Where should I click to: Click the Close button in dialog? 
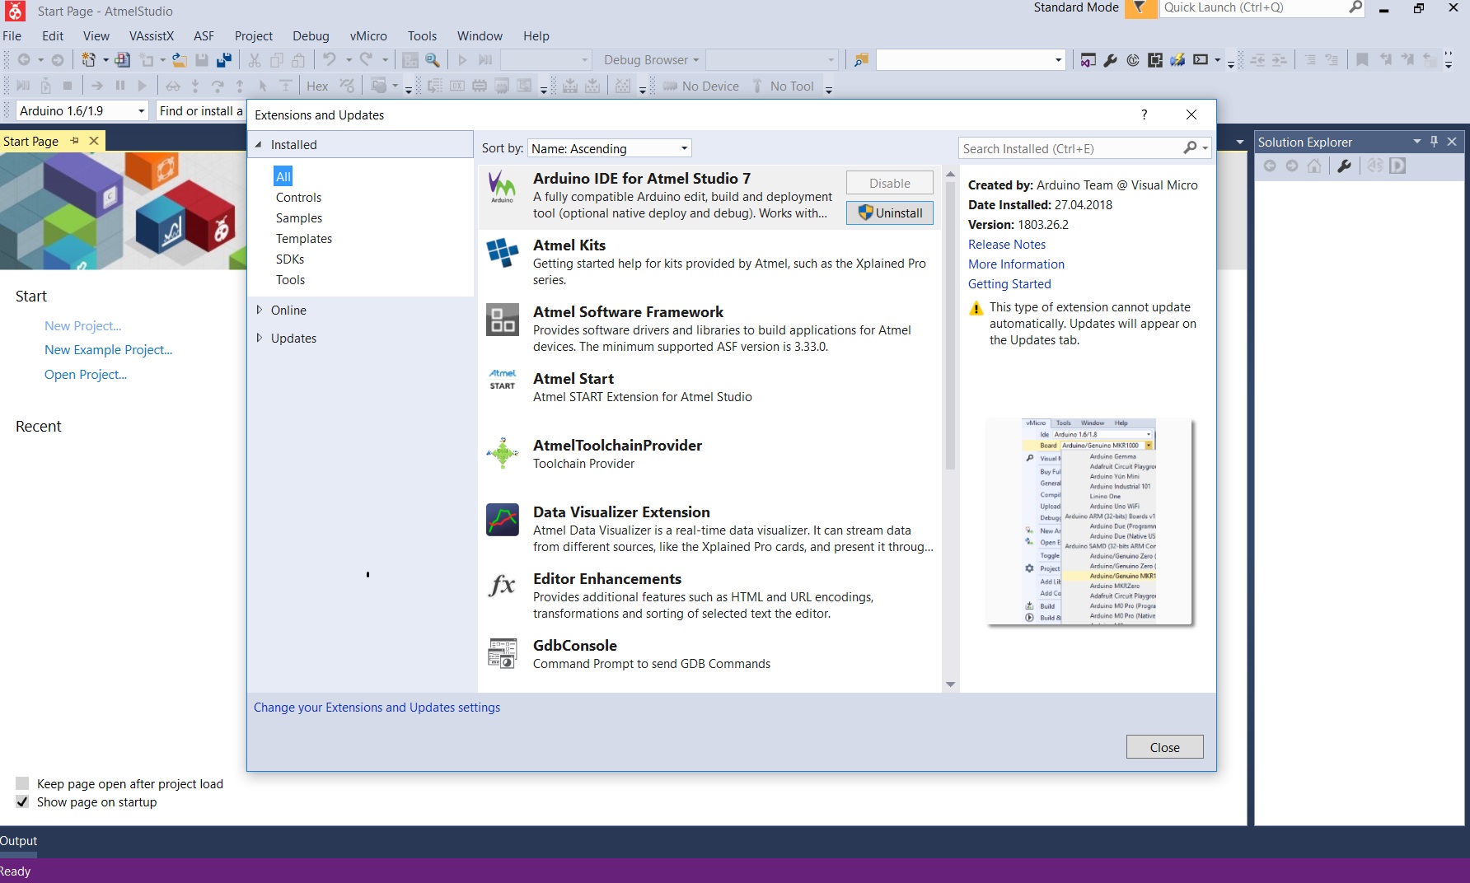pos(1164,747)
